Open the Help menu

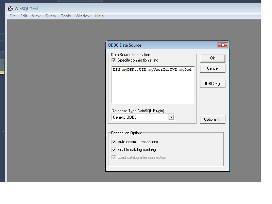tap(99, 16)
